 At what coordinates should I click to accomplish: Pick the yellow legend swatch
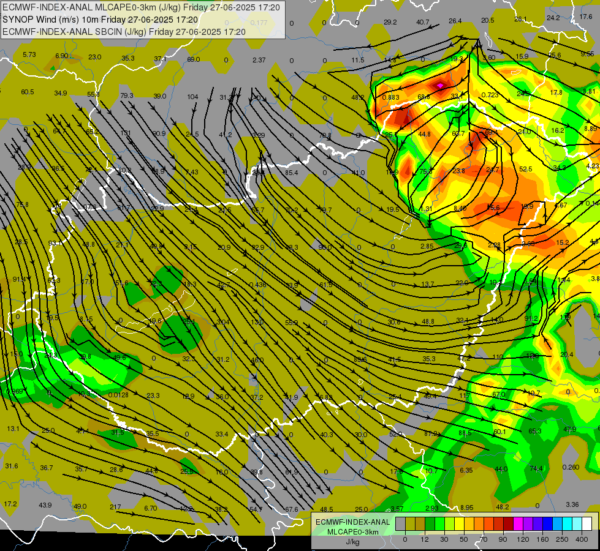tap(460, 524)
